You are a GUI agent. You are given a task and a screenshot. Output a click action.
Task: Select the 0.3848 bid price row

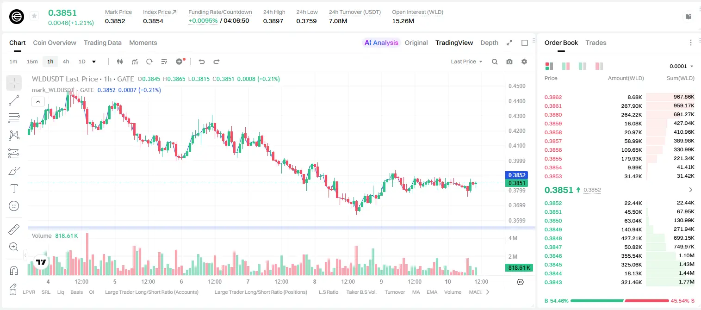click(620, 238)
